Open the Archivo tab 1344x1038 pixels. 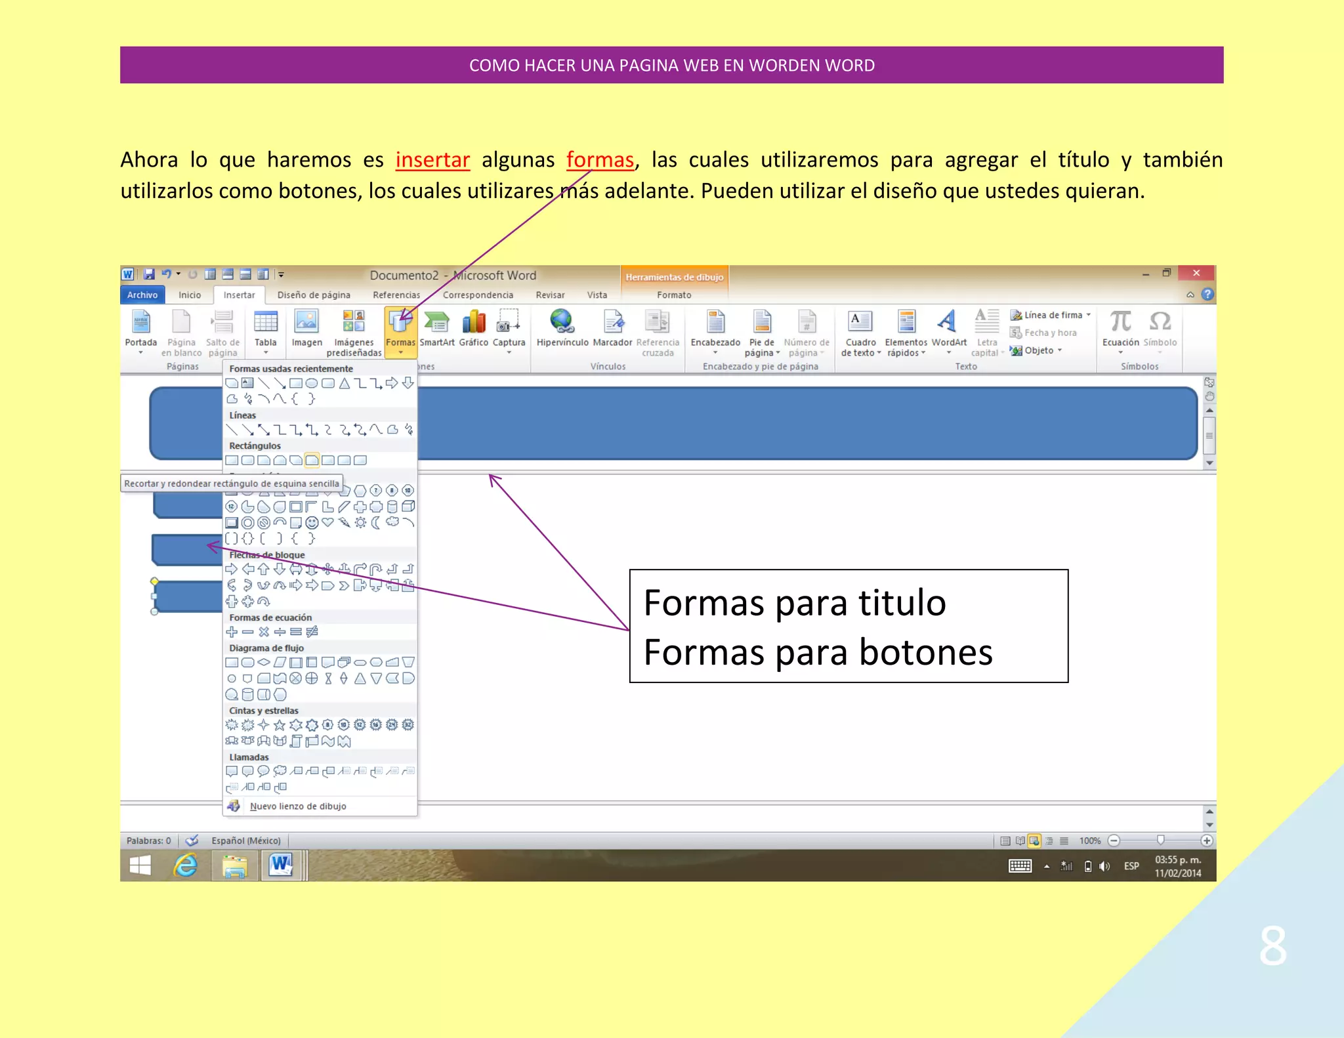tap(142, 295)
